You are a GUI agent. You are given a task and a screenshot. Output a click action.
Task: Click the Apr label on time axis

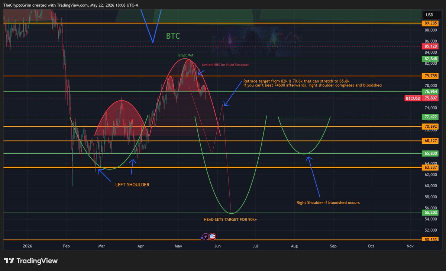coord(140,246)
